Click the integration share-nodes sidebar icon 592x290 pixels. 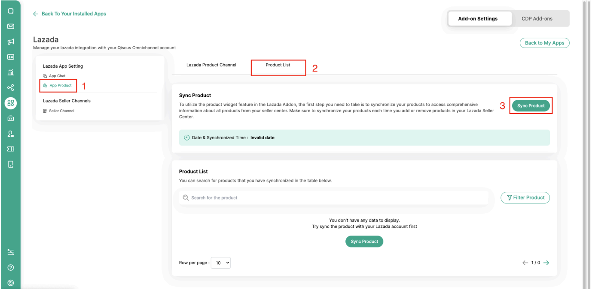point(10,87)
